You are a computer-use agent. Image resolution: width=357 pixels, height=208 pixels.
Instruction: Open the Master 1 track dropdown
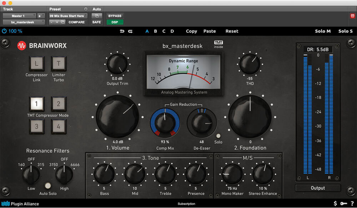coord(19,16)
